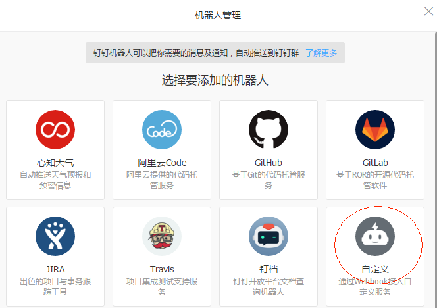Click description 钉钉开放平台文档查询机器人
Viewport: 437px width, 308px height.
click(269, 286)
